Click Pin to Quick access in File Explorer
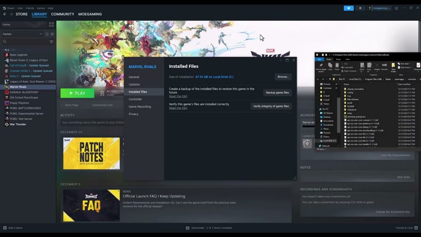The height and width of the screenshot is (237, 421). 321,67
